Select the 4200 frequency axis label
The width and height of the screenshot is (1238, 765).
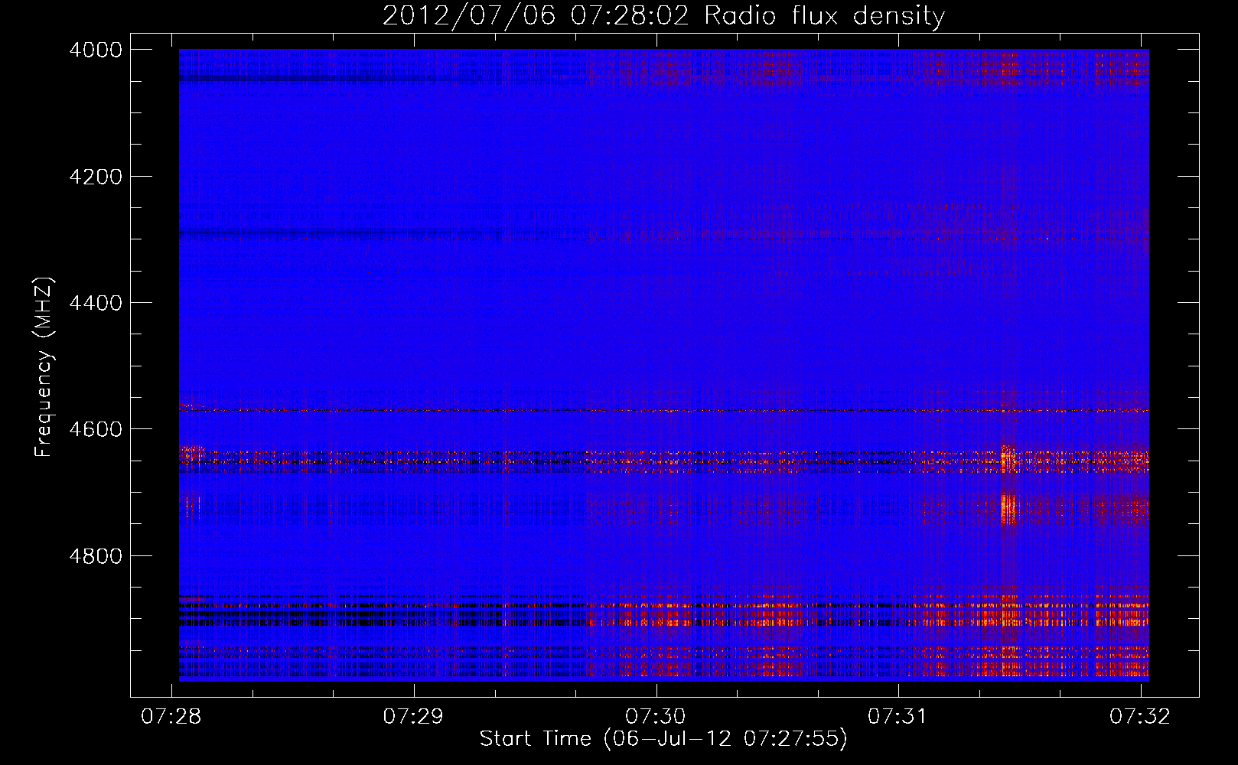[x=96, y=177]
